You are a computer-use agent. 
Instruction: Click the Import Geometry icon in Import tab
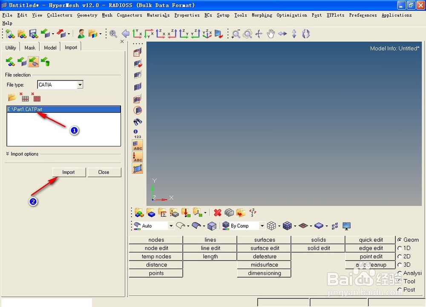coord(33,62)
